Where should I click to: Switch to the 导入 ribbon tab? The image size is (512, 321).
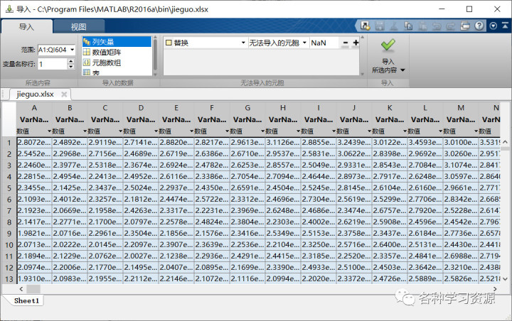tap(26, 27)
